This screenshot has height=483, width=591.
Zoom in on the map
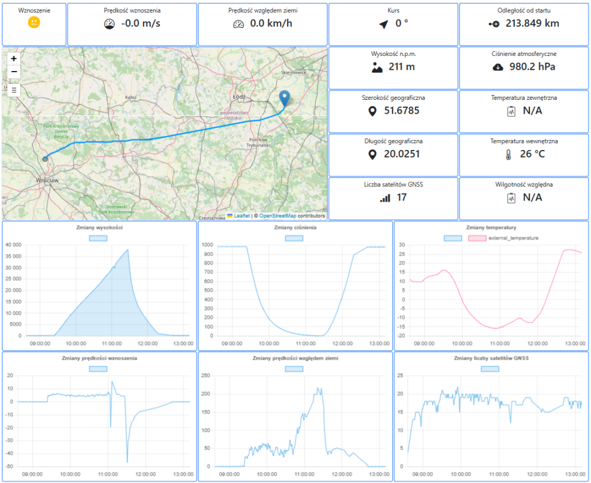tap(14, 58)
